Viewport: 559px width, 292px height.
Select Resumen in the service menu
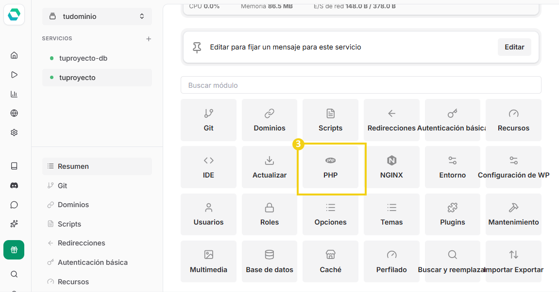click(97, 166)
